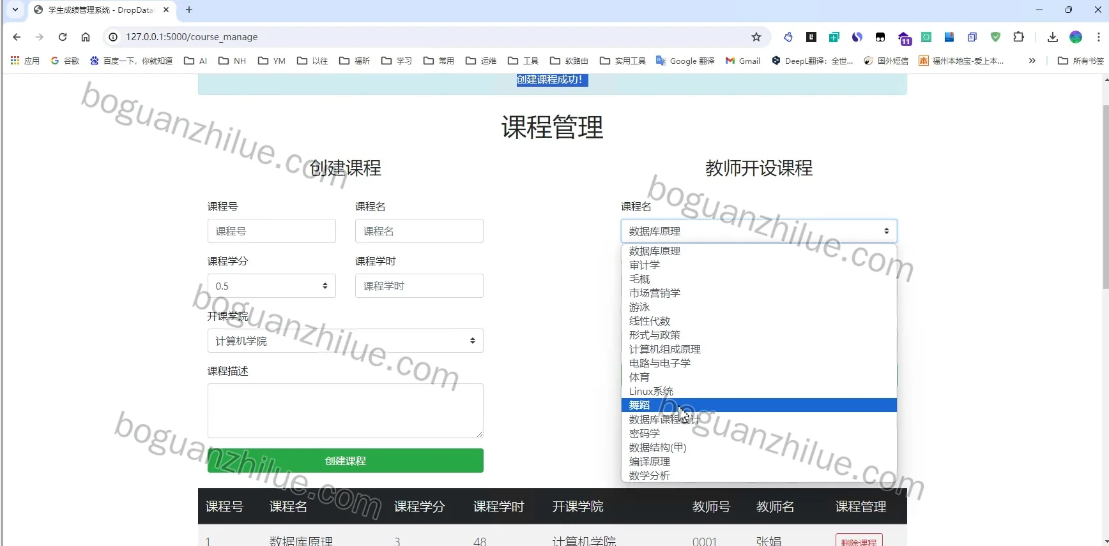
Task: Open the browser home page
Action: [86, 37]
